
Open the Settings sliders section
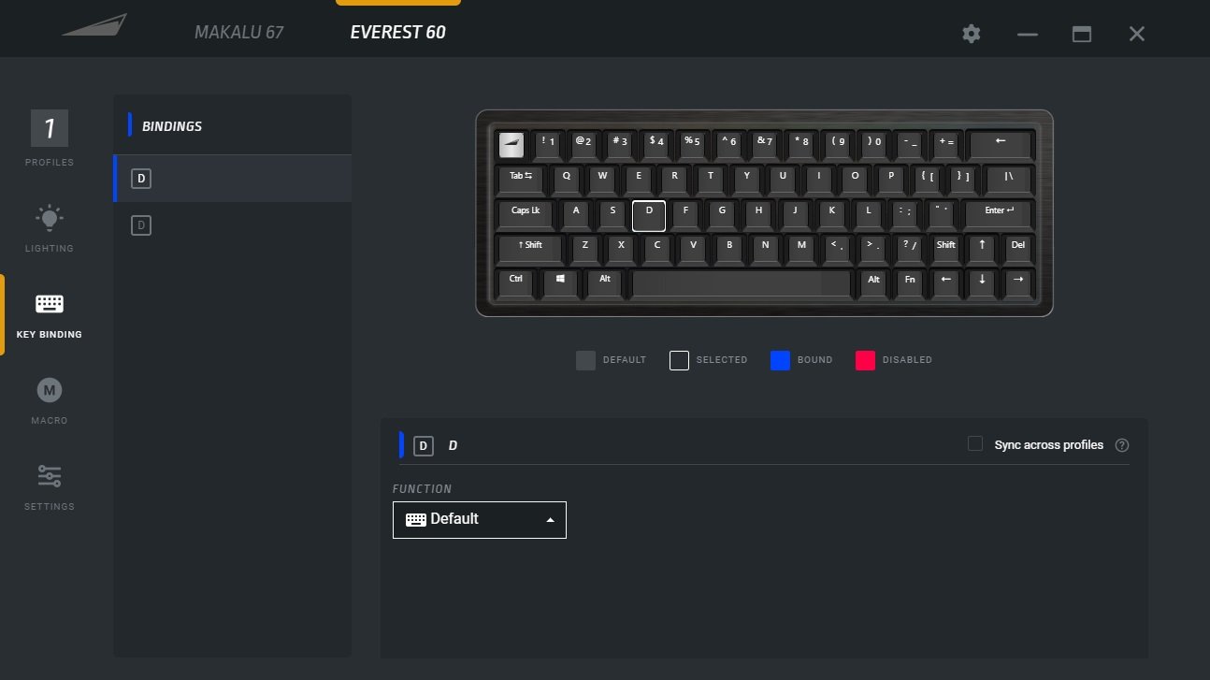[49, 485]
